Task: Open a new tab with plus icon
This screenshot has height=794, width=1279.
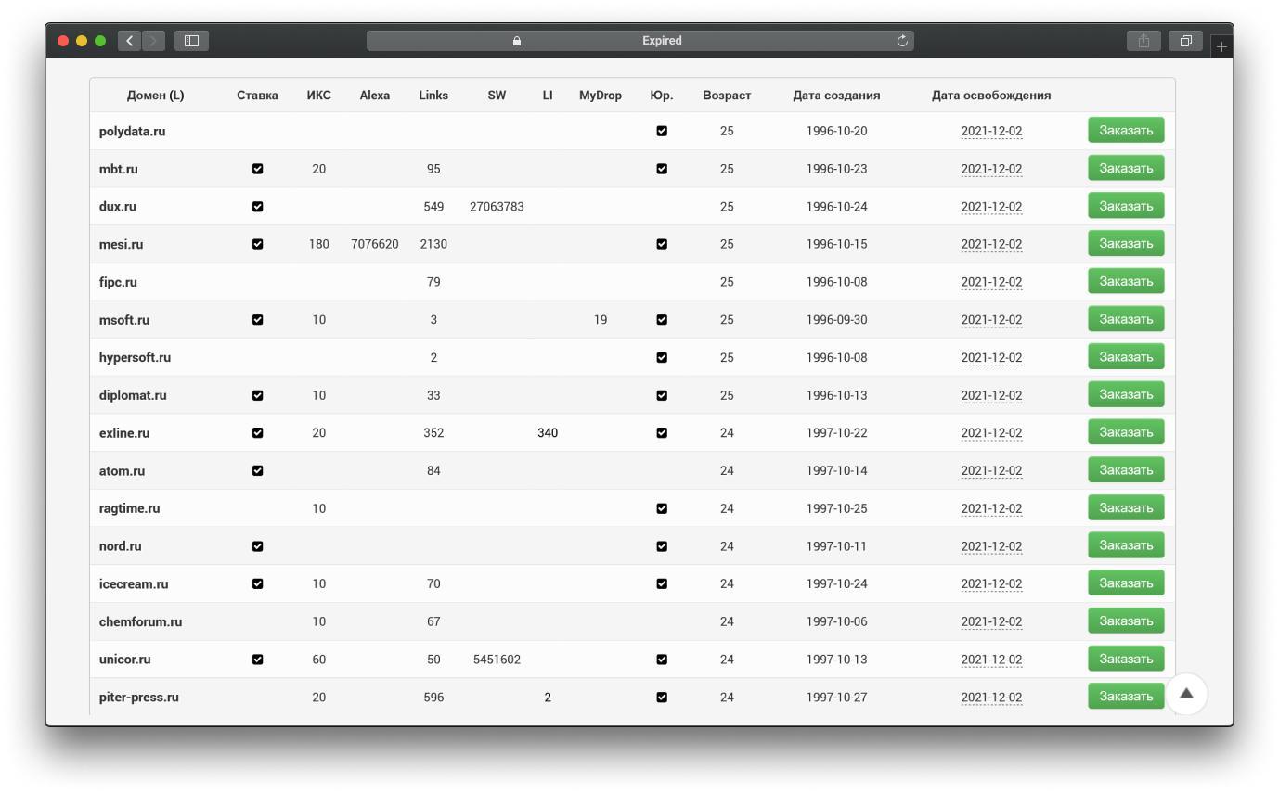Action: 1221,45
